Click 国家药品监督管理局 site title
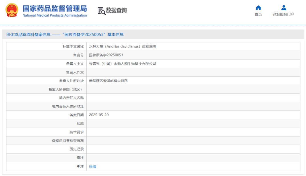The width and height of the screenshot is (306, 176). 55,8
